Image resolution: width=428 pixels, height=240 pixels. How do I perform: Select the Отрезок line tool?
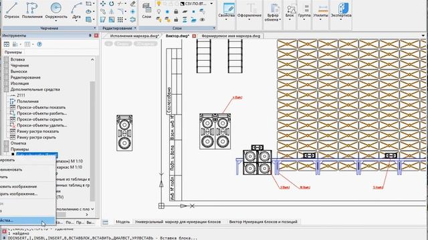(x=12, y=11)
